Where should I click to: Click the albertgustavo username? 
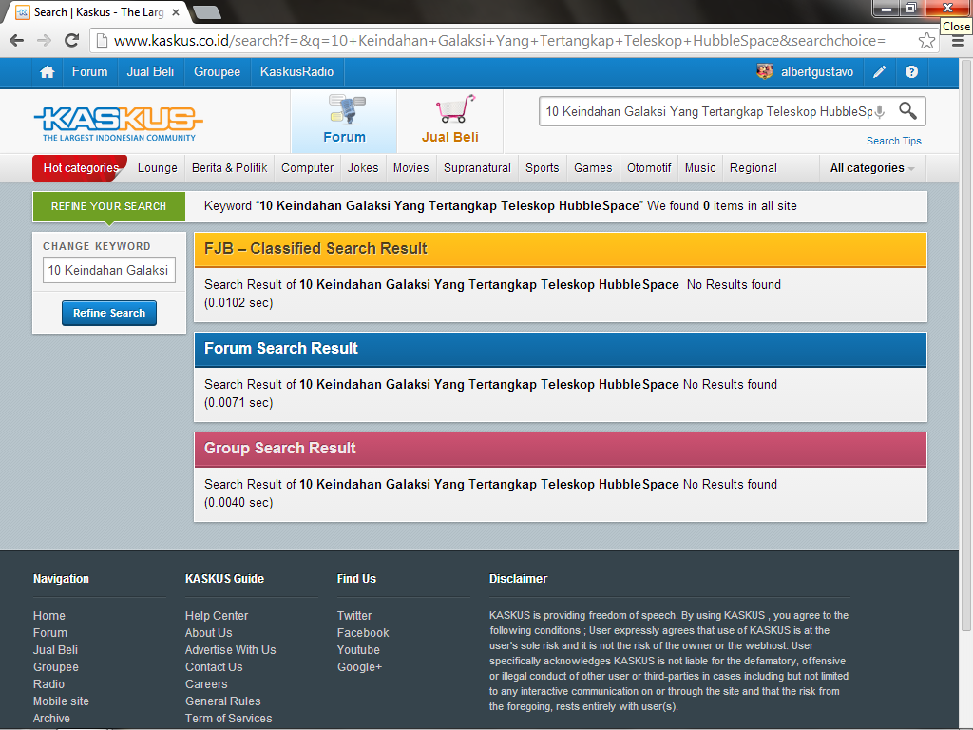click(x=816, y=72)
